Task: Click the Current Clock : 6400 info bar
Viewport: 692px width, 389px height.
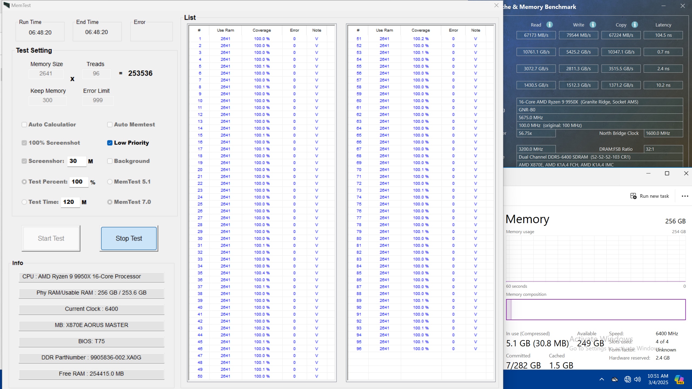Action: click(x=91, y=309)
